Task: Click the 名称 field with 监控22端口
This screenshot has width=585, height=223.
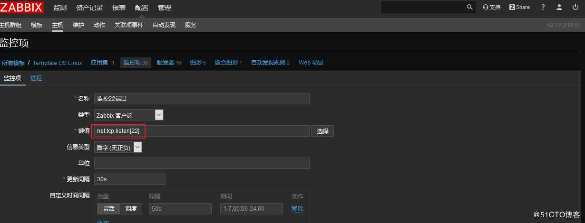Action: pyautogui.click(x=202, y=99)
